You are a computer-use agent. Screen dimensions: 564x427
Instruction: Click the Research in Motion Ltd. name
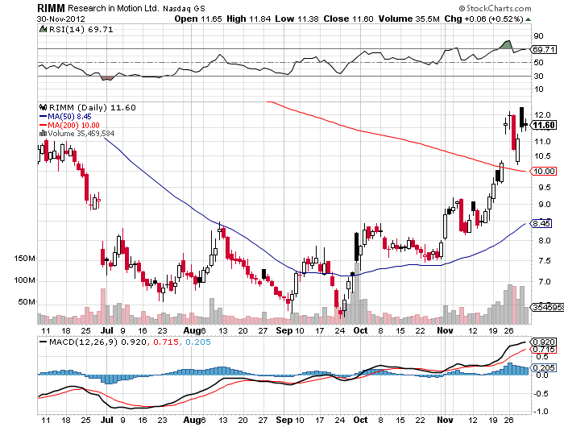point(113,8)
